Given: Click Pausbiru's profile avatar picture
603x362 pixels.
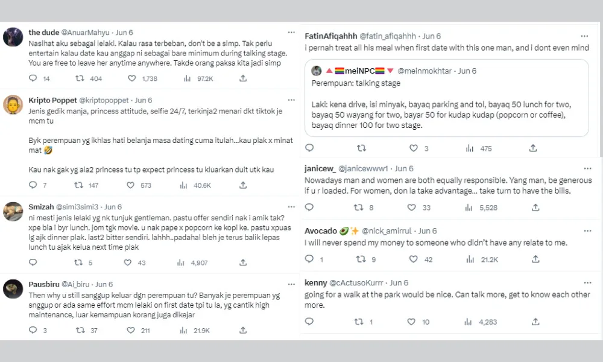Looking at the screenshot, I should (13, 289).
